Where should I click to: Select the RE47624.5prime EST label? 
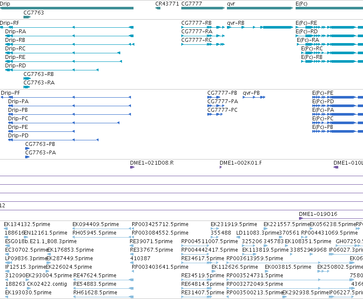[x=95, y=276]
